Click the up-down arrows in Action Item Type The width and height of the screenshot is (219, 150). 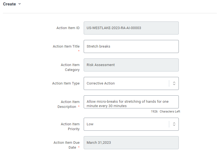[174, 83]
